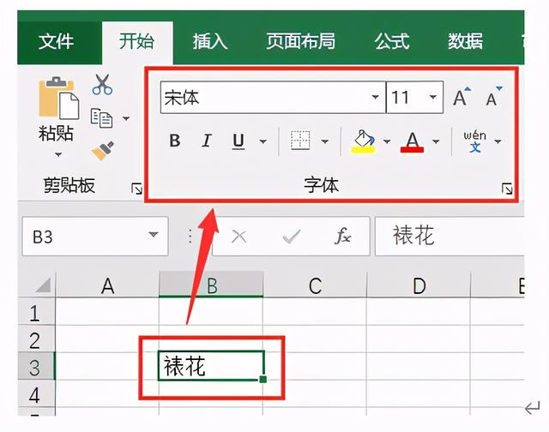Click the 粘贴 label button
Image resolution: width=549 pixels, height=432 pixels.
coord(56,134)
